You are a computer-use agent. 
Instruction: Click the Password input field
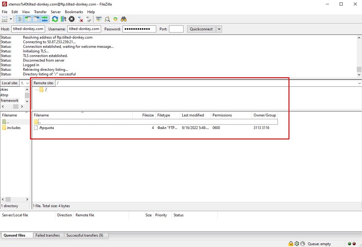(139, 29)
